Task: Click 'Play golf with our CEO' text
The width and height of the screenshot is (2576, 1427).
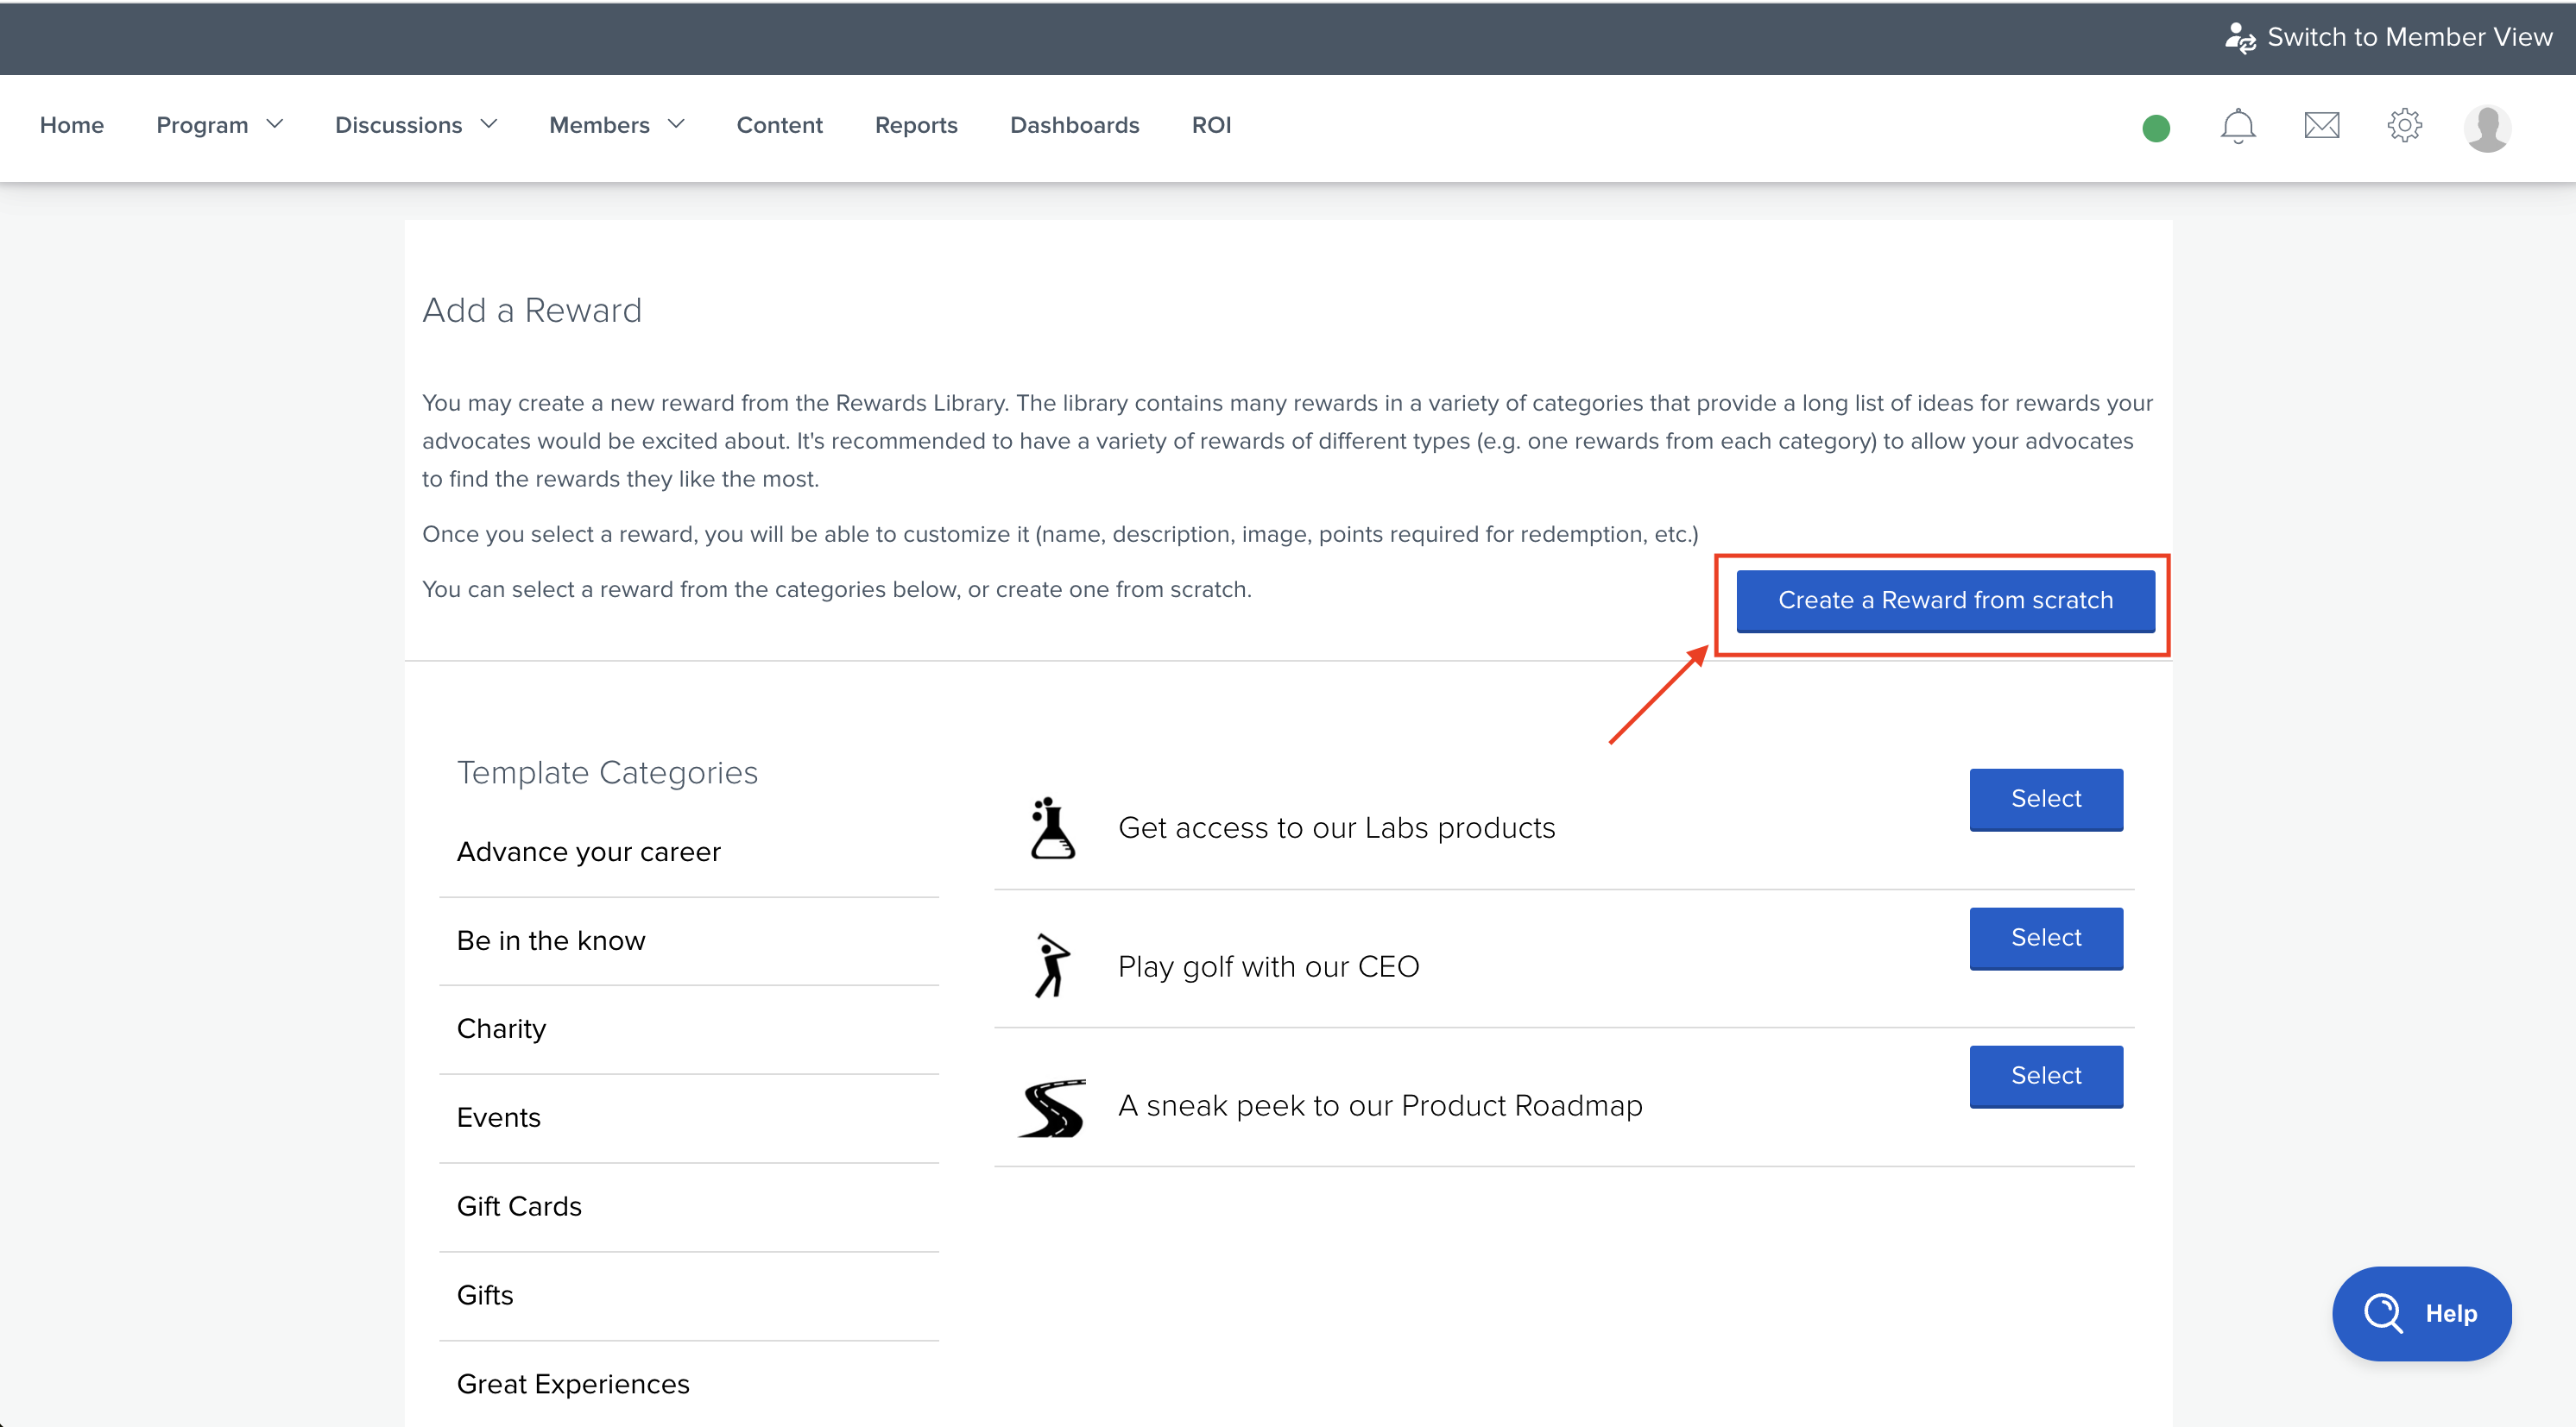Action: pos(1268,967)
